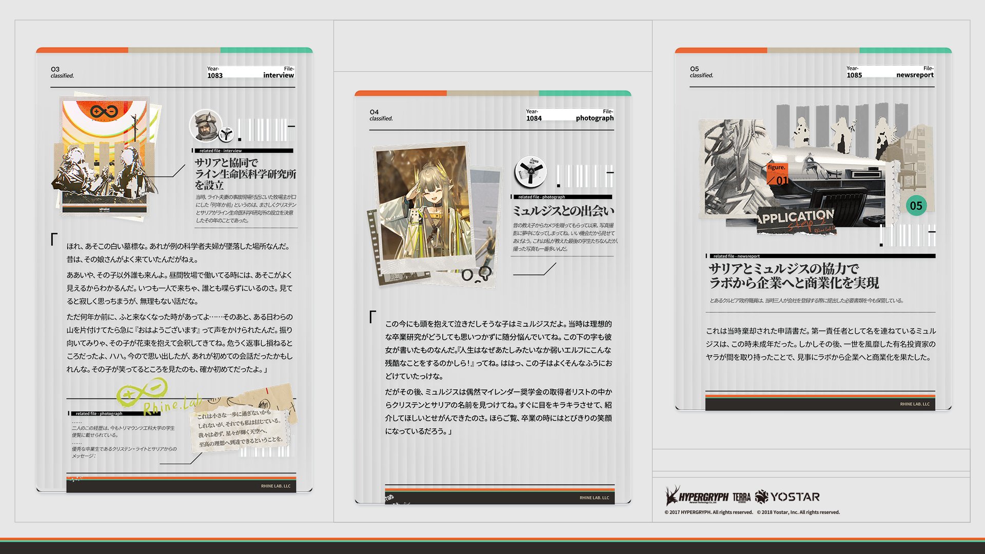Screen dimensions: 985x554
Task: Click the green Rhine.Lab infinity logo scribble
Action: click(158, 397)
